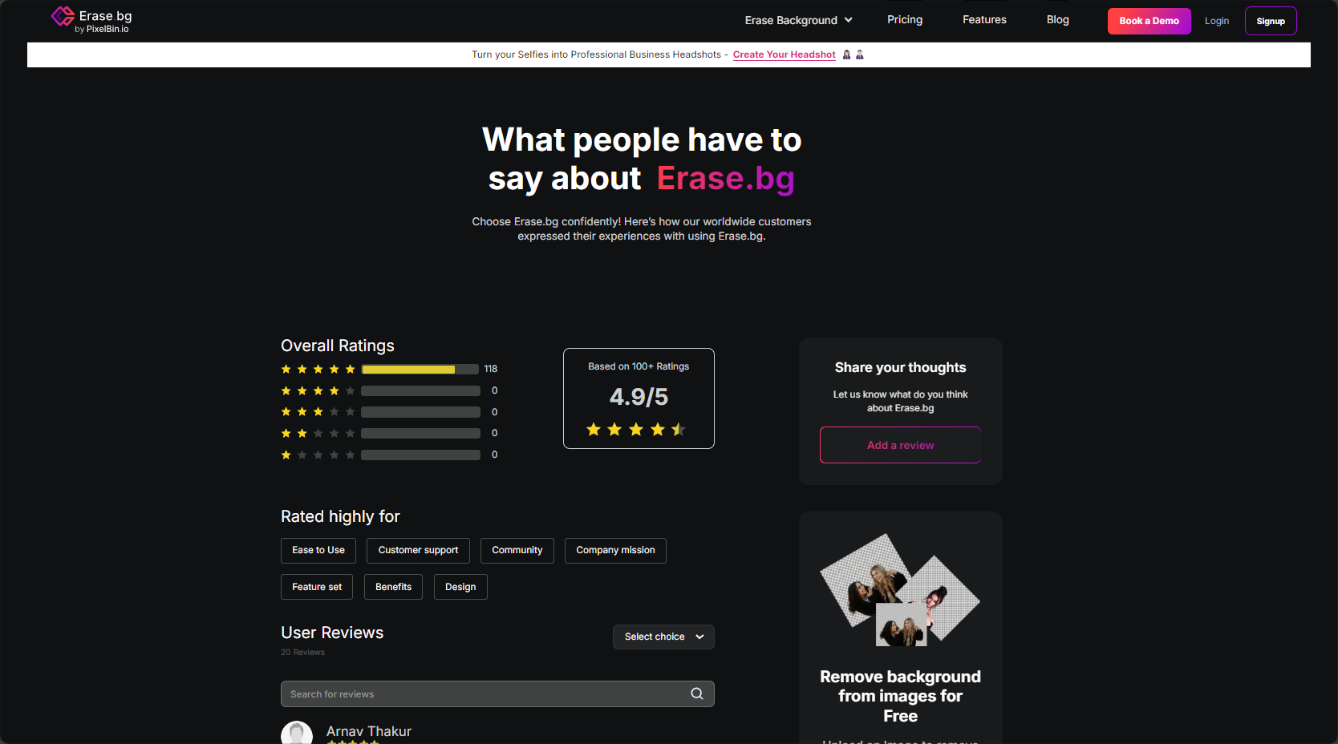Click the 'Remove background from images for Free' heading
This screenshot has height=744, width=1338.
tap(900, 697)
